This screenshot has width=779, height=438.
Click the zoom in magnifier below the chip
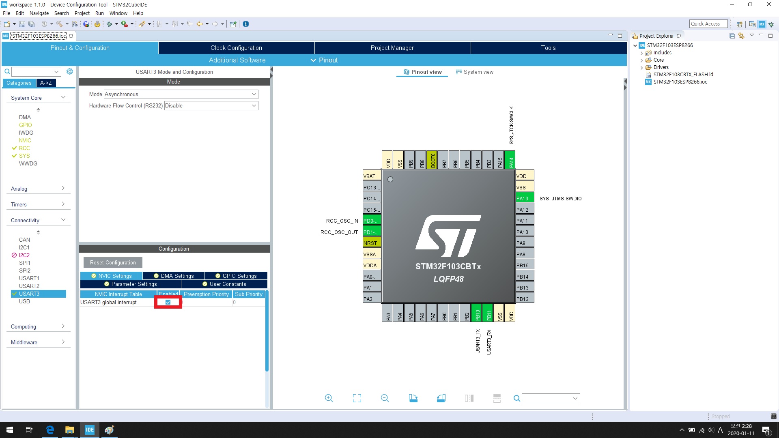(x=329, y=398)
